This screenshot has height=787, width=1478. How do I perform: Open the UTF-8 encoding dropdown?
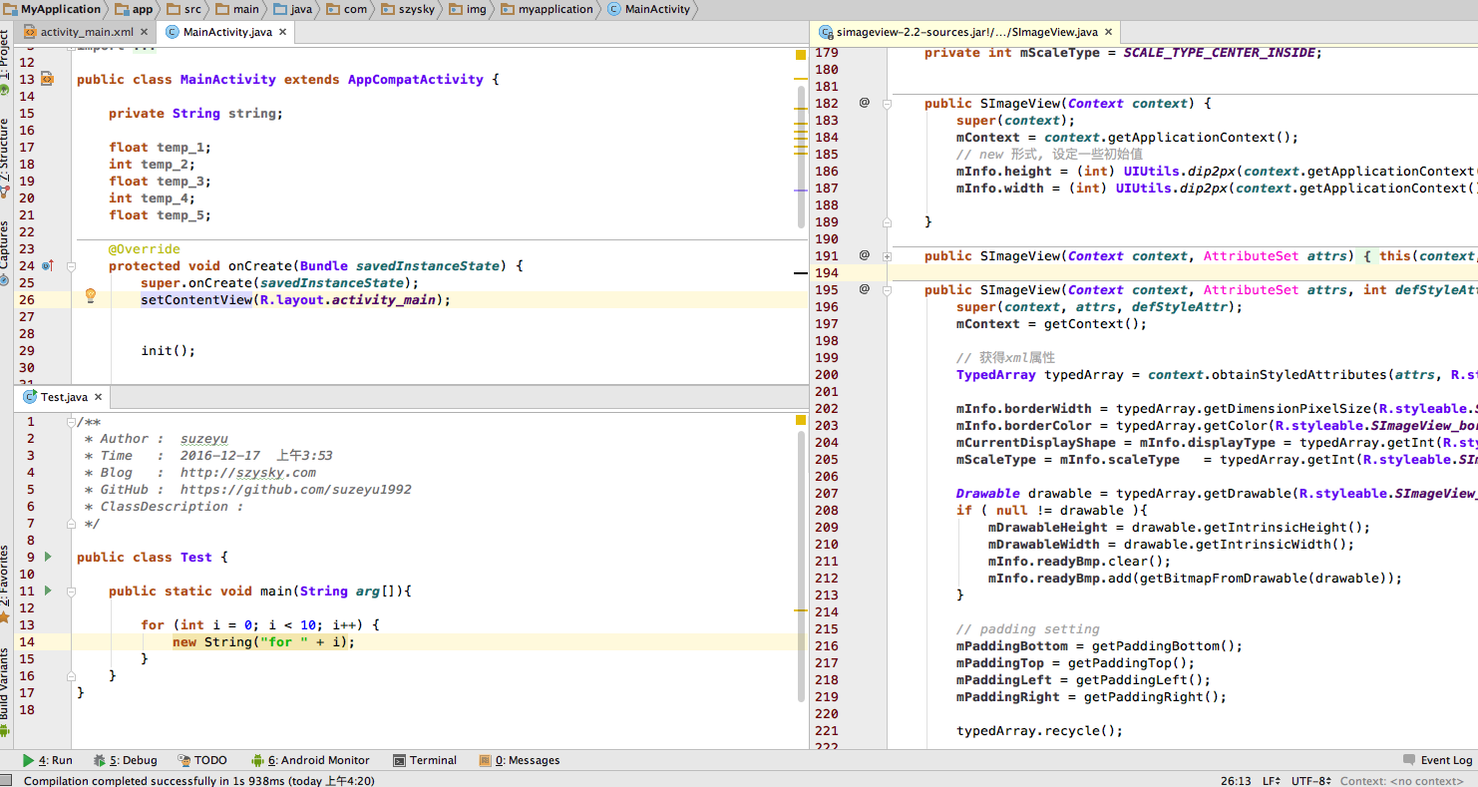tap(1310, 781)
